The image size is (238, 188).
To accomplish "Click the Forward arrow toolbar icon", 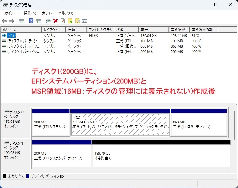I will coord(12,21).
